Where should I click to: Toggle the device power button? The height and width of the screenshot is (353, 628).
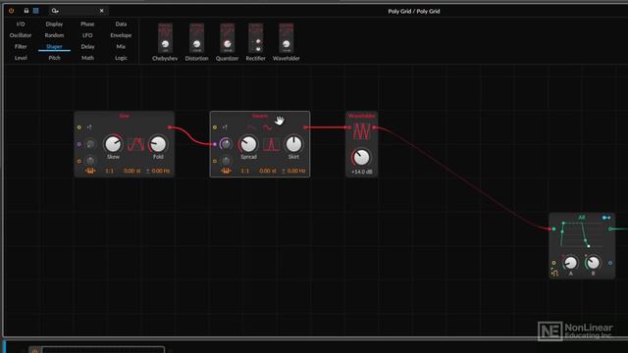click(x=11, y=11)
